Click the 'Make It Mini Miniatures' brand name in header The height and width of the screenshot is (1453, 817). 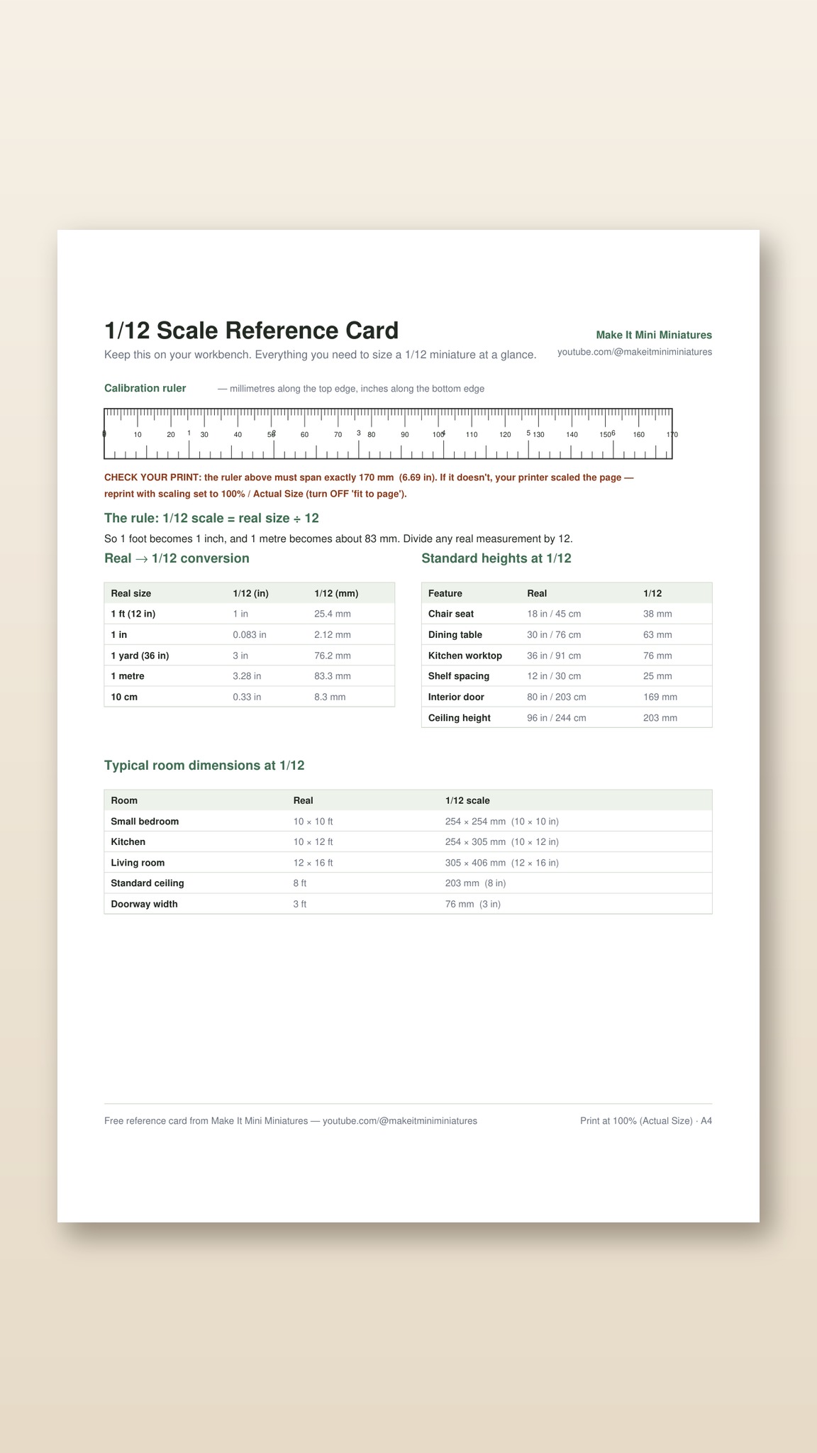[654, 335]
